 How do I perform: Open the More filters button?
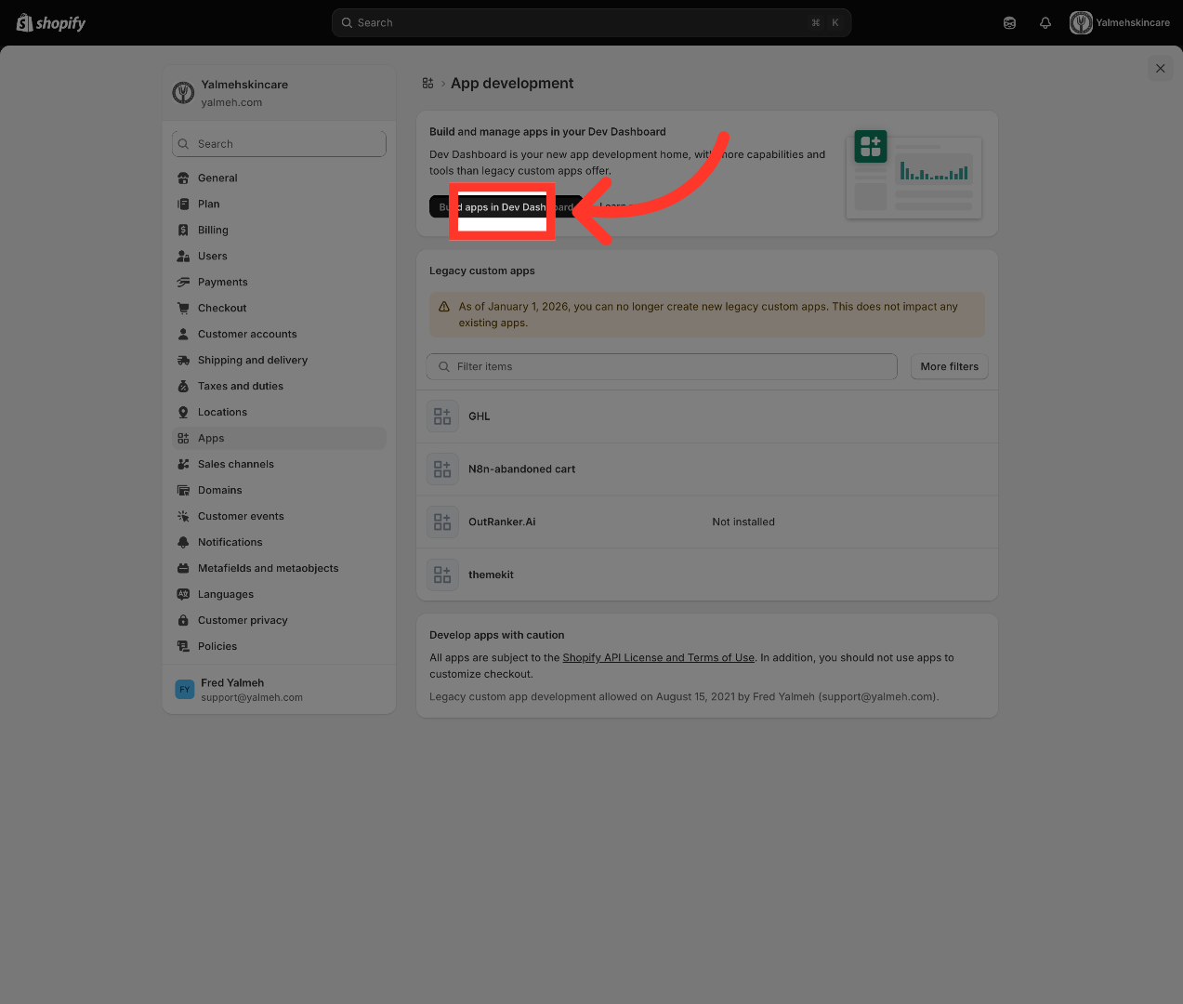coord(949,366)
